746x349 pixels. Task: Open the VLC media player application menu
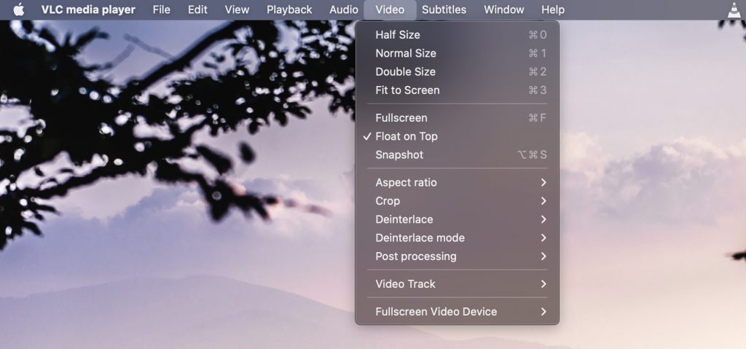(88, 9)
